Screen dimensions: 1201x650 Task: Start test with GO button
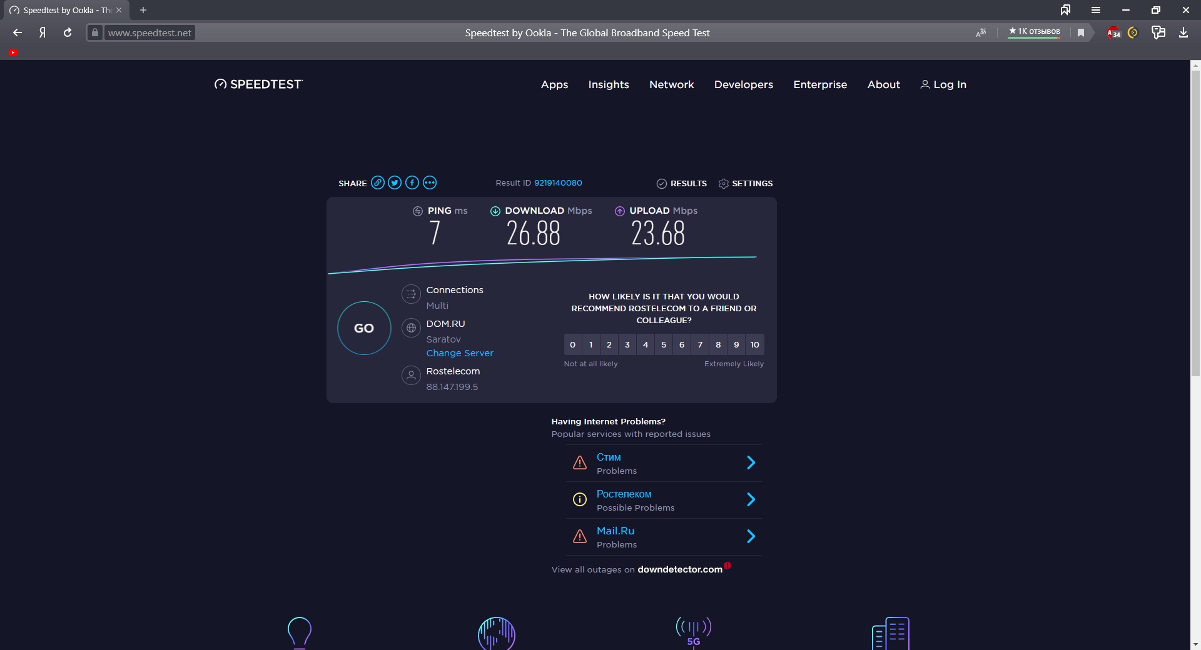click(x=364, y=328)
